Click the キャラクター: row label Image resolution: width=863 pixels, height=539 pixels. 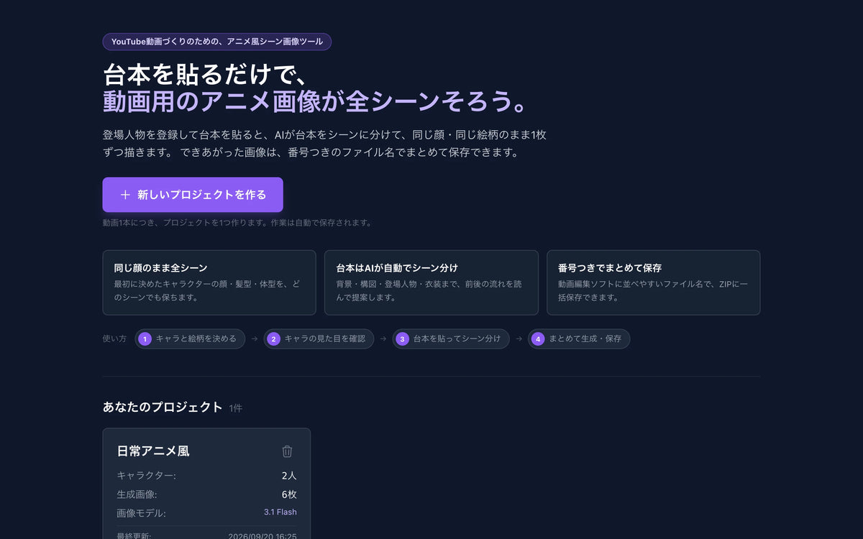point(147,476)
